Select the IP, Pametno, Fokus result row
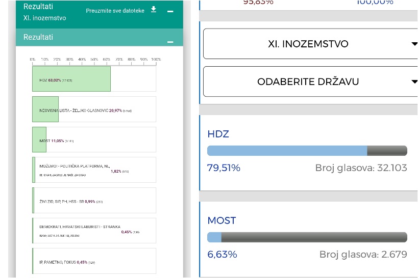Image resolution: width=418 pixels, height=278 pixels. [94, 262]
